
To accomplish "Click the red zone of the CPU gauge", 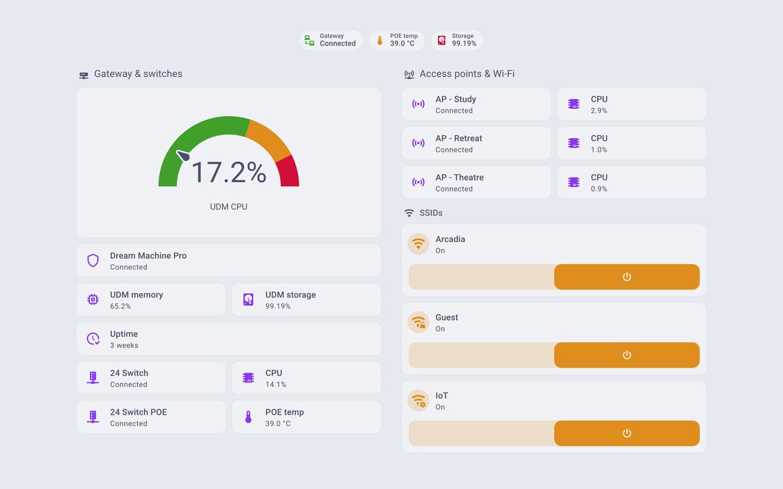I will (288, 172).
